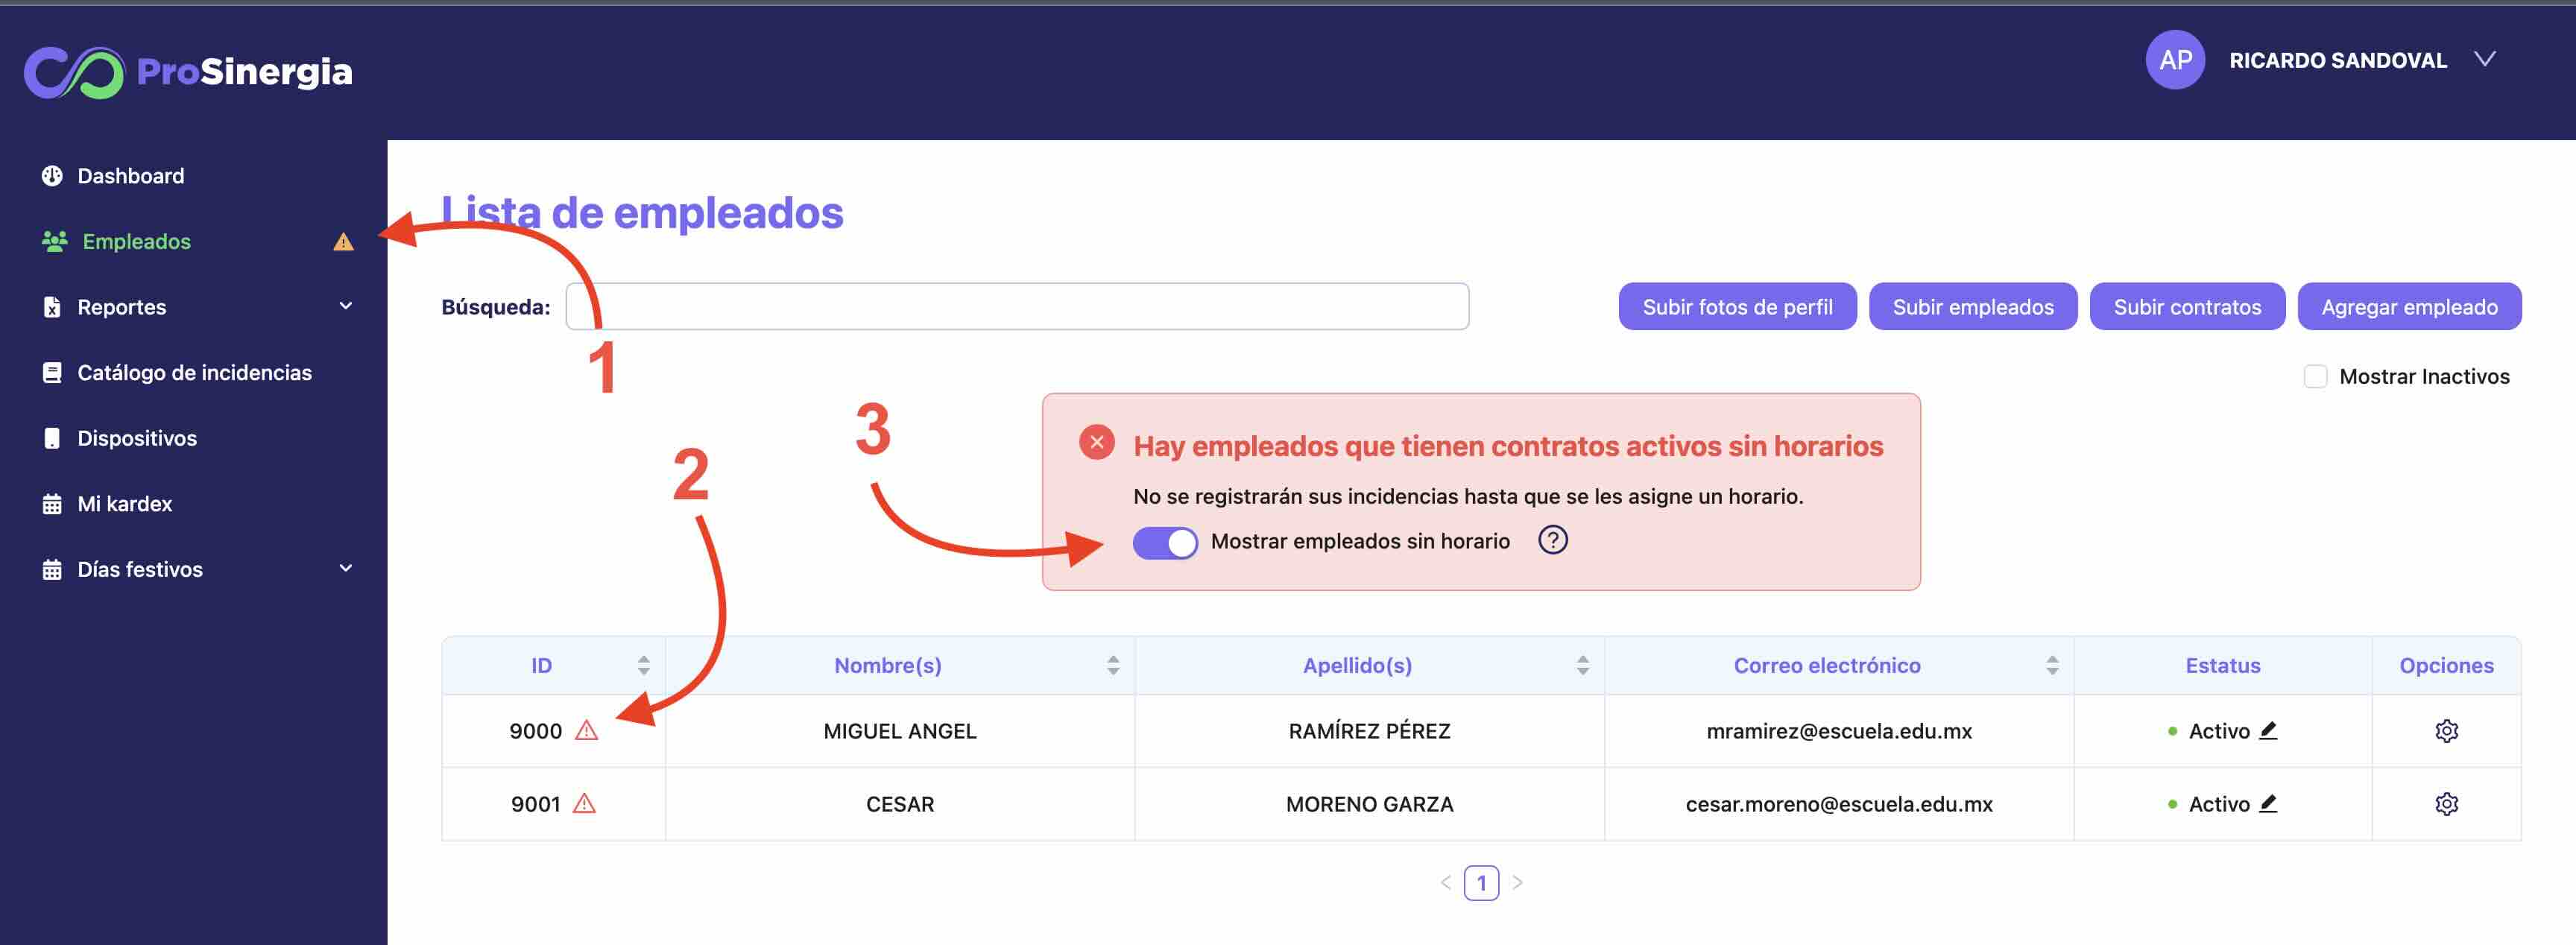Click the previous page arrow
This screenshot has height=945, width=2576.
pos(1445,882)
